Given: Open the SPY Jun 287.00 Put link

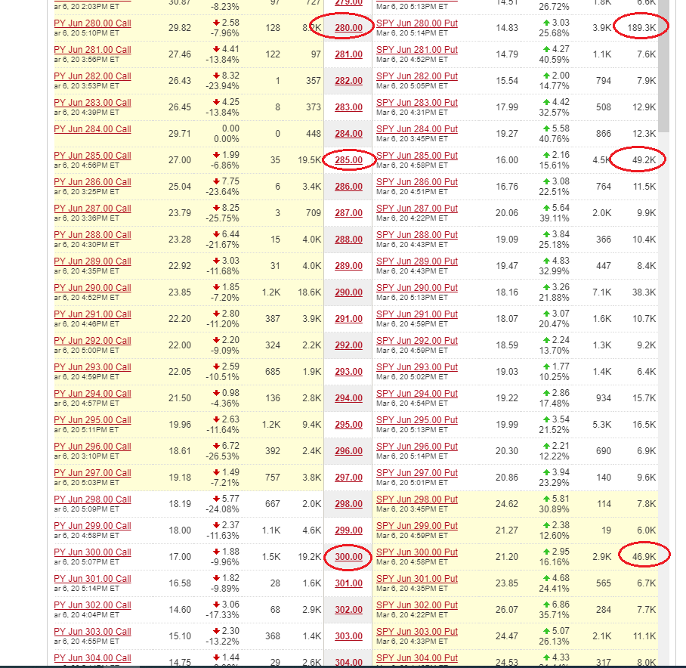Looking at the screenshot, I should pos(417,209).
